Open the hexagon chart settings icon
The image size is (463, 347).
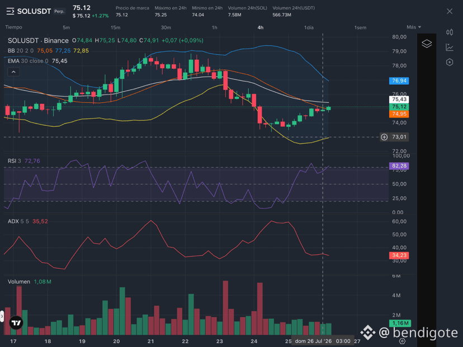[450, 62]
